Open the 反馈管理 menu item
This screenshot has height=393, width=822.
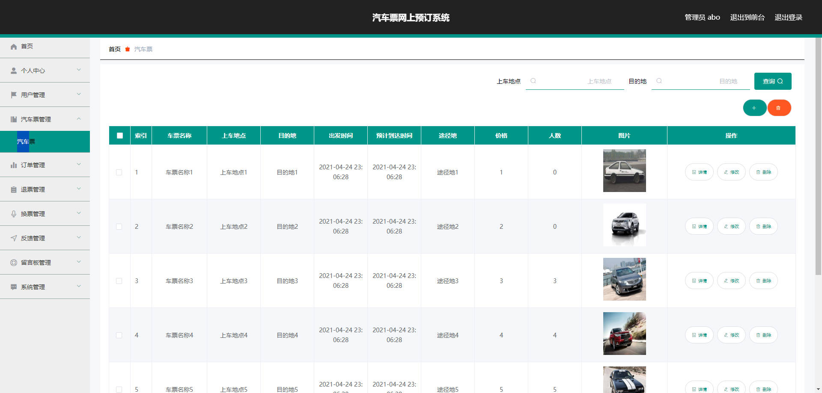tap(45, 238)
